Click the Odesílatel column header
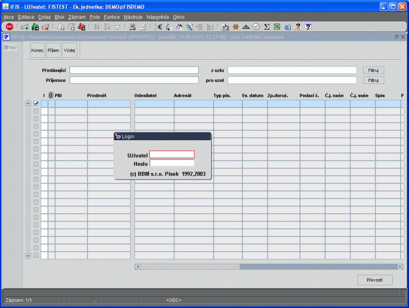Image resolution: width=409 pixels, height=308 pixels. click(145, 96)
